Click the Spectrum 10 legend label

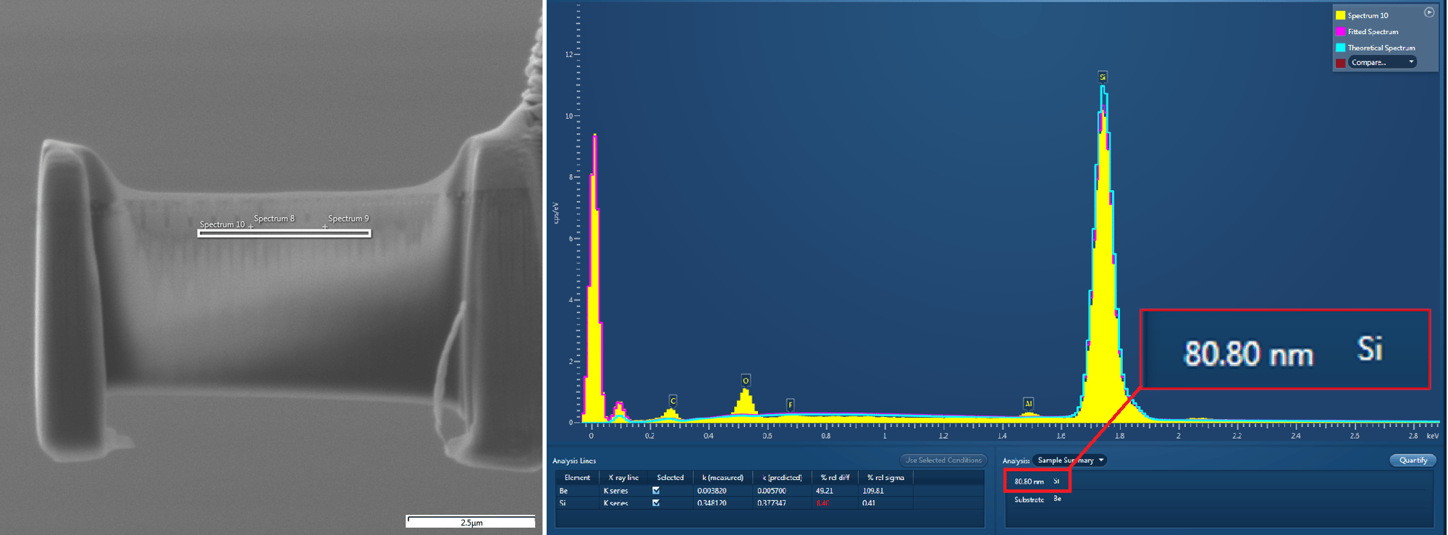pos(1368,15)
